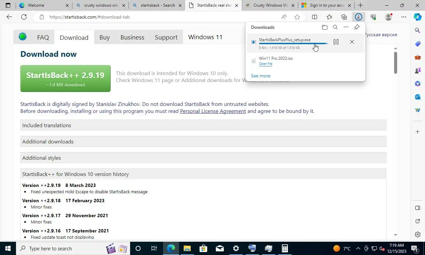Open Collections icon in toolbar
Screen dimensions: 425x255
click(344, 17)
